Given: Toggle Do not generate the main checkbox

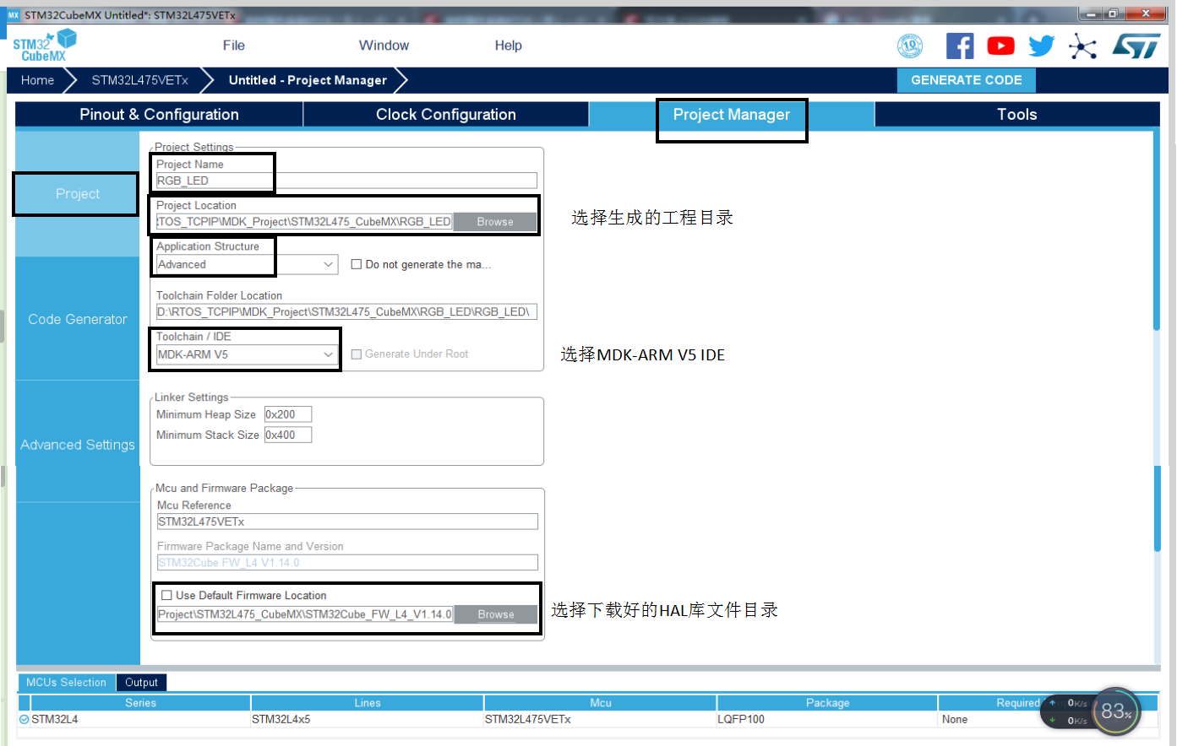Looking at the screenshot, I should [x=357, y=263].
